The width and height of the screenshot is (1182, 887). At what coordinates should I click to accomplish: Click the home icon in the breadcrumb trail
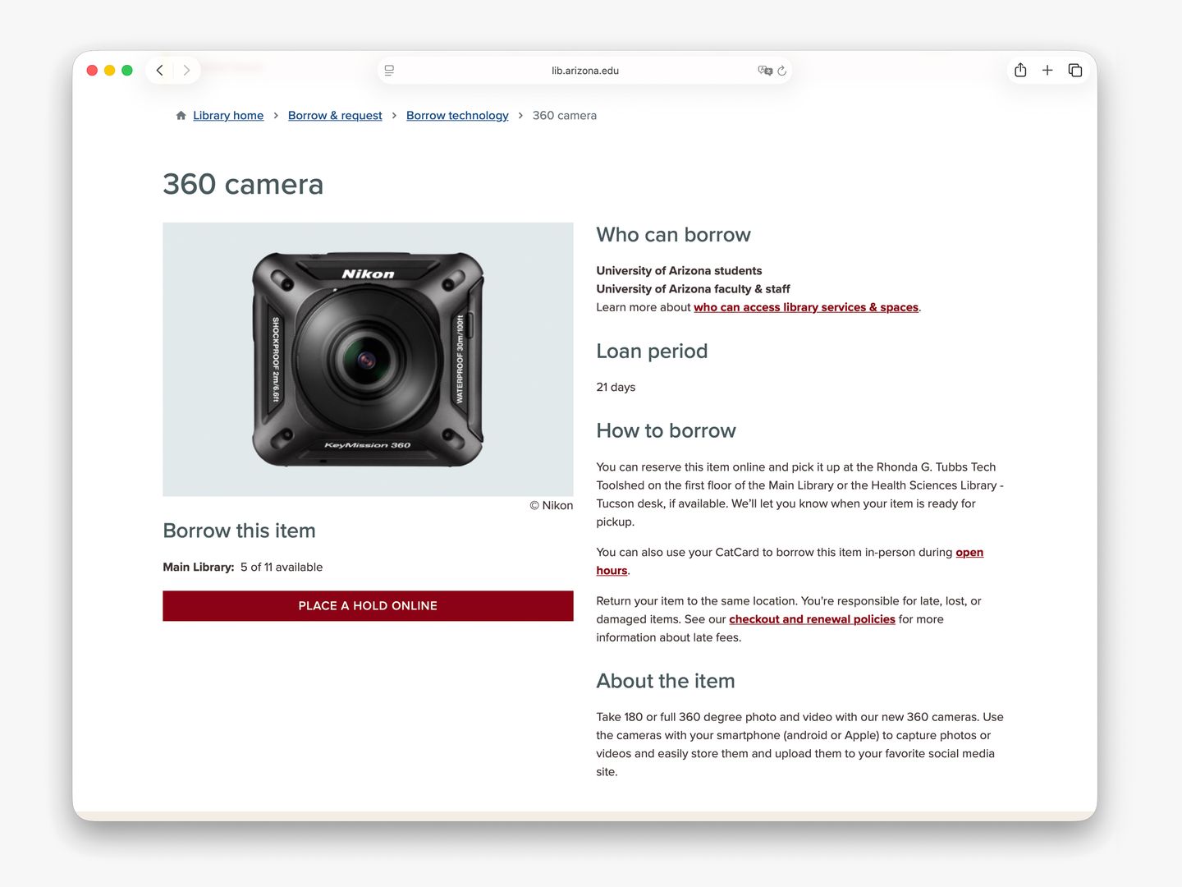pyautogui.click(x=181, y=115)
